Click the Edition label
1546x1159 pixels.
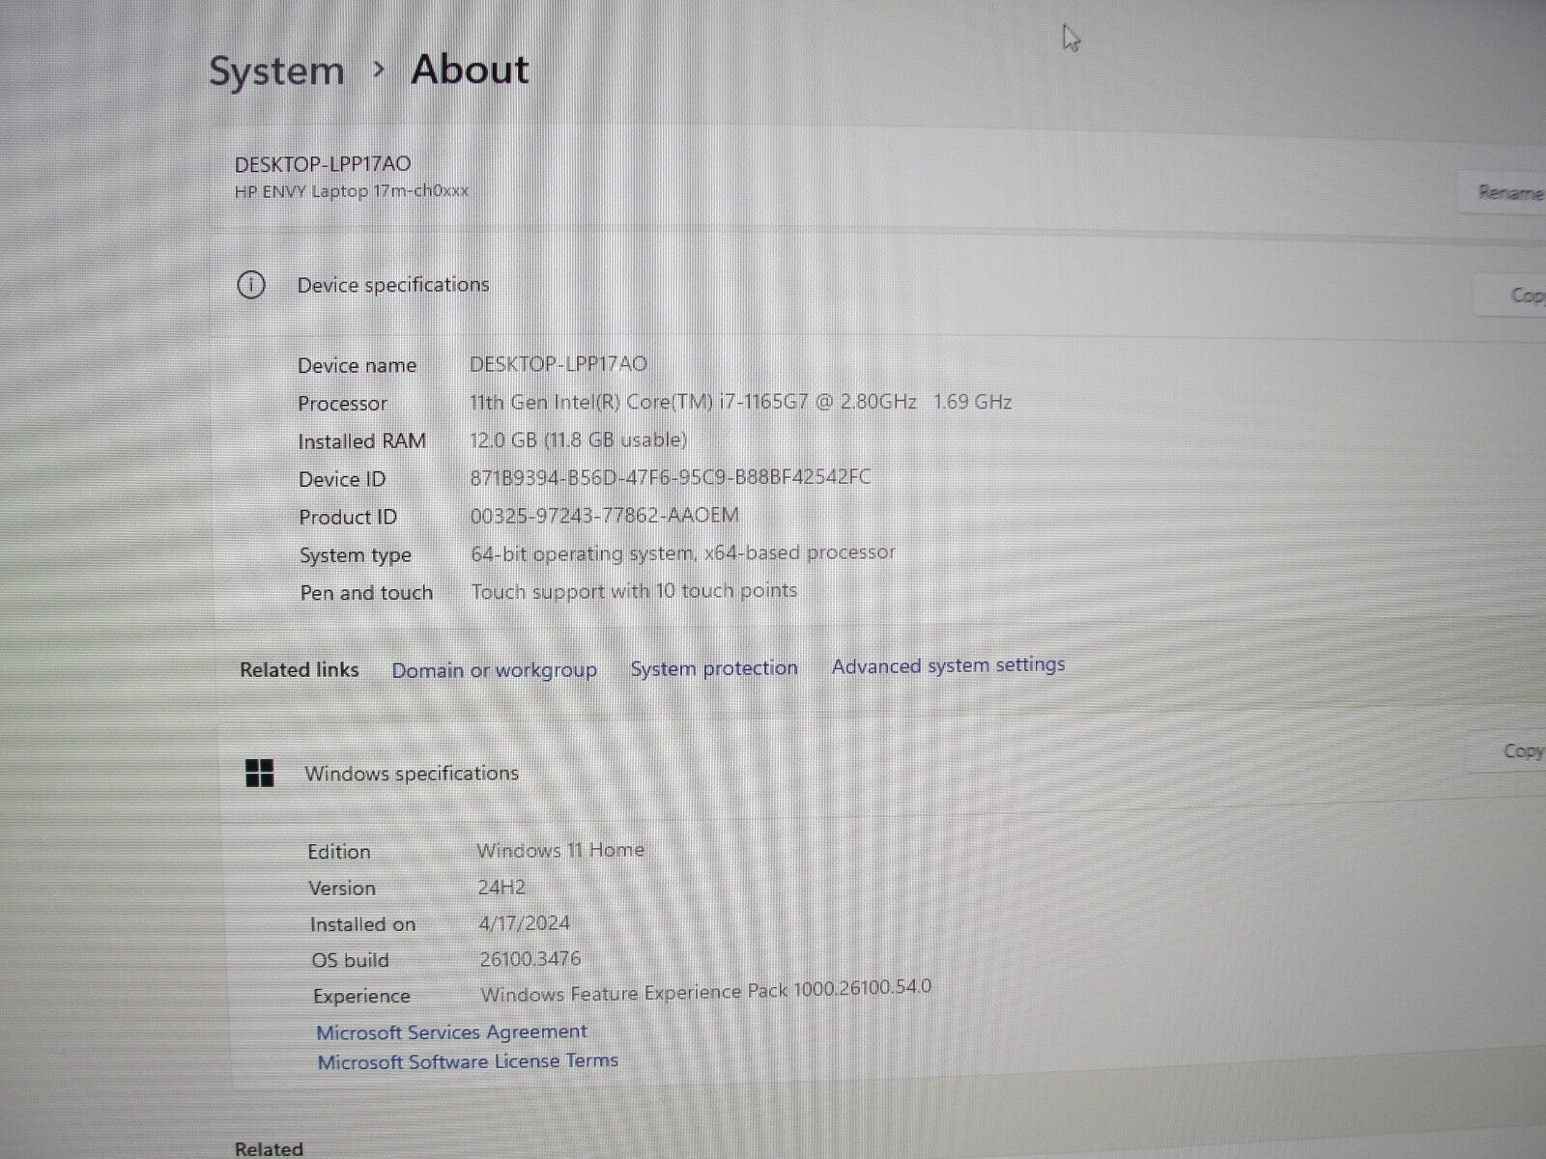[x=338, y=852]
